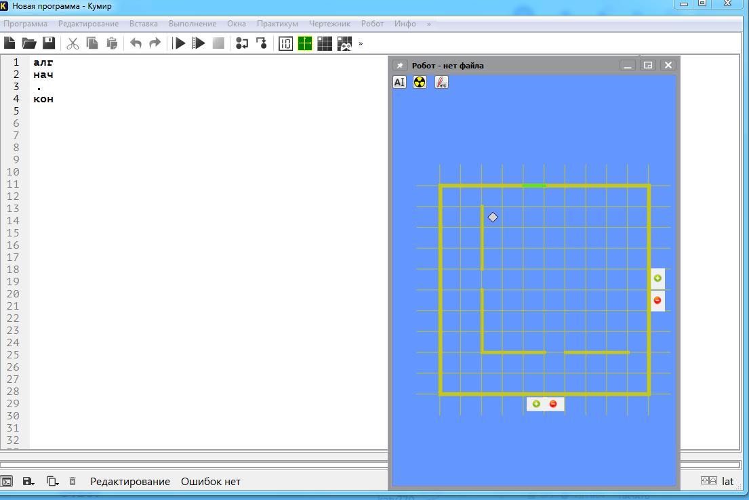The image size is (749, 500).
Task: Place cursor on line нач
Action: pyautogui.click(x=43, y=75)
